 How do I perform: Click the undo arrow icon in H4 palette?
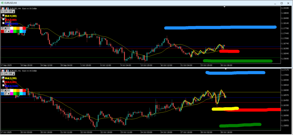pos(9,28)
